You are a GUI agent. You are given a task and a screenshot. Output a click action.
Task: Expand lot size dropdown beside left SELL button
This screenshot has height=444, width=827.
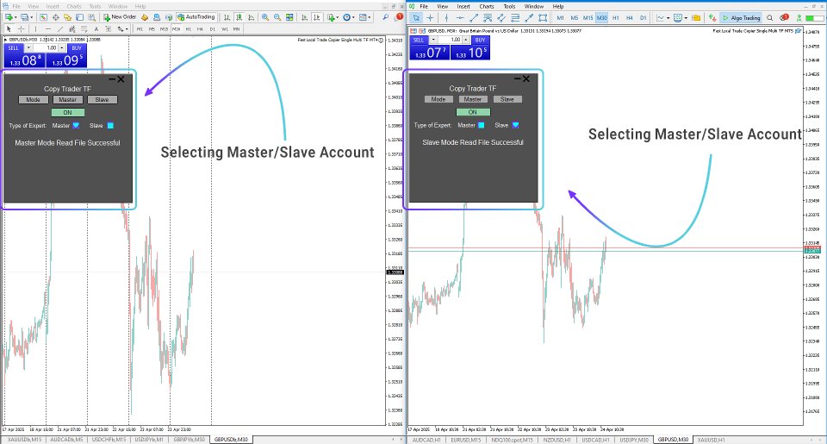pyautogui.click(x=28, y=48)
